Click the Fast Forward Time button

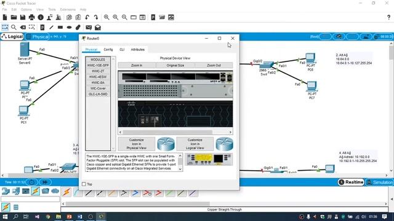tap(45, 182)
